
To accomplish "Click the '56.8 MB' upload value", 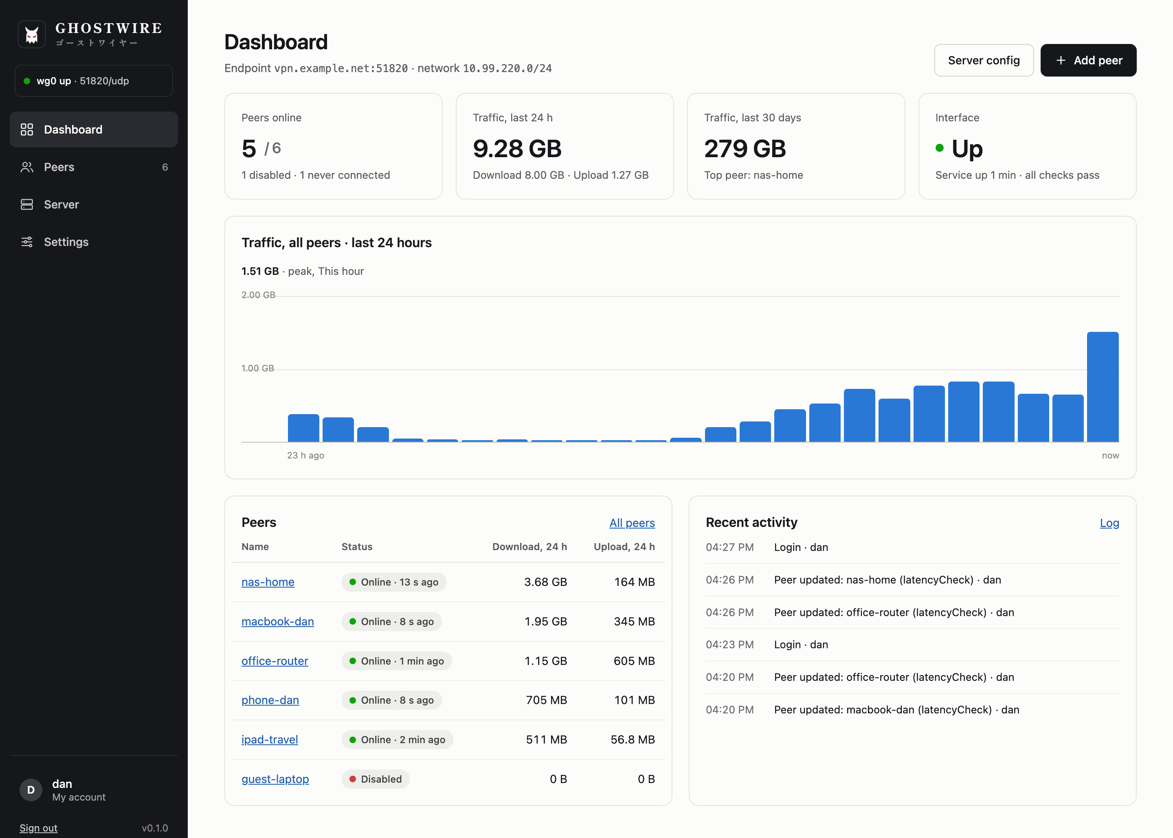I will click(x=633, y=739).
